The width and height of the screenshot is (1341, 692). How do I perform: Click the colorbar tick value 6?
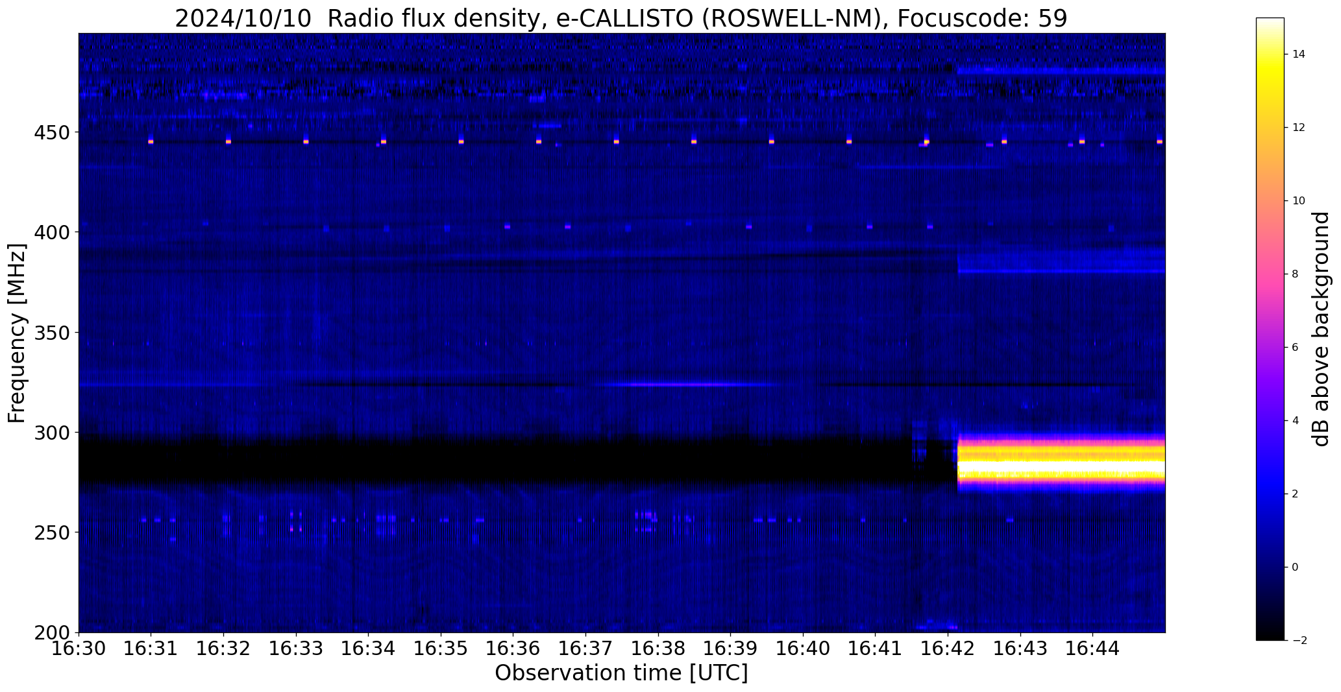point(1296,347)
